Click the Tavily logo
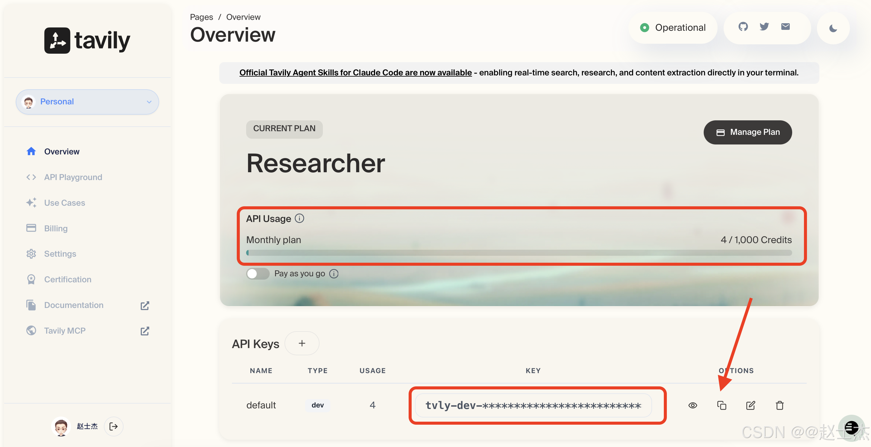 pos(87,40)
